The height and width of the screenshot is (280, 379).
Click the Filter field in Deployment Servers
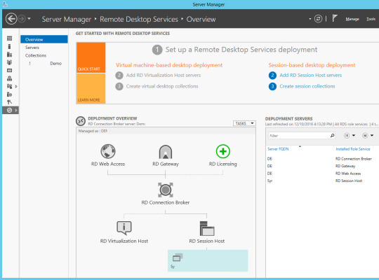pos(299,136)
